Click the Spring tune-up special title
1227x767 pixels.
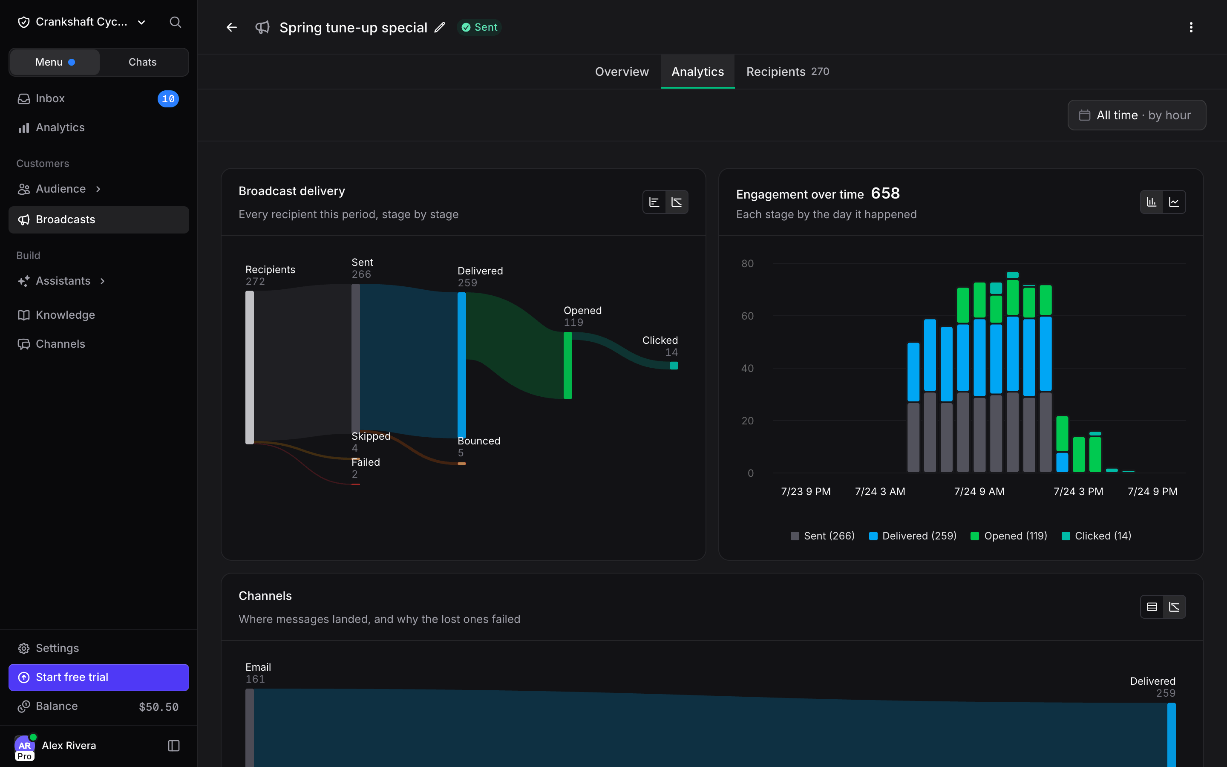click(x=353, y=27)
